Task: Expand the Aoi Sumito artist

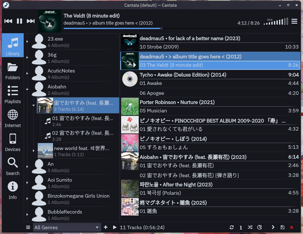Action: [x=27, y=183]
